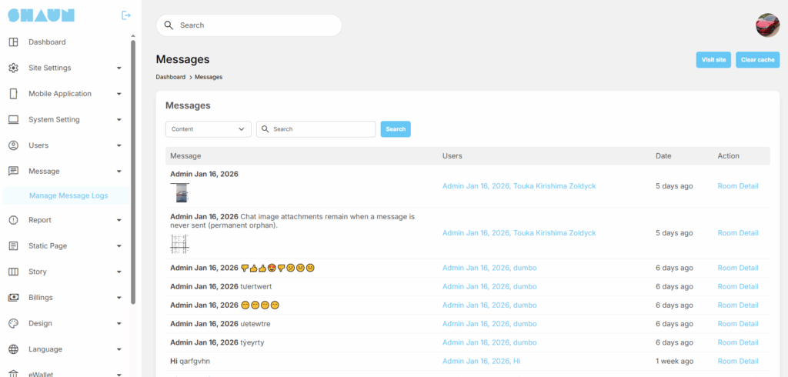
Task: Select Manage Message Logs menu item
Action: coord(68,195)
